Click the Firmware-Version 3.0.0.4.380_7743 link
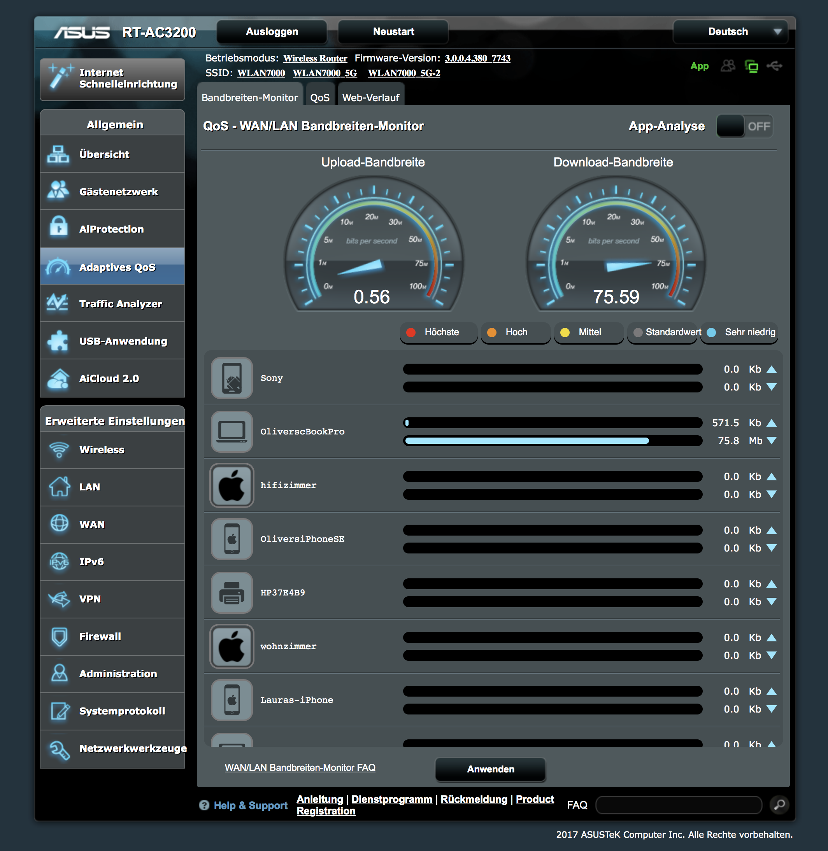Viewport: 828px width, 851px height. (477, 58)
